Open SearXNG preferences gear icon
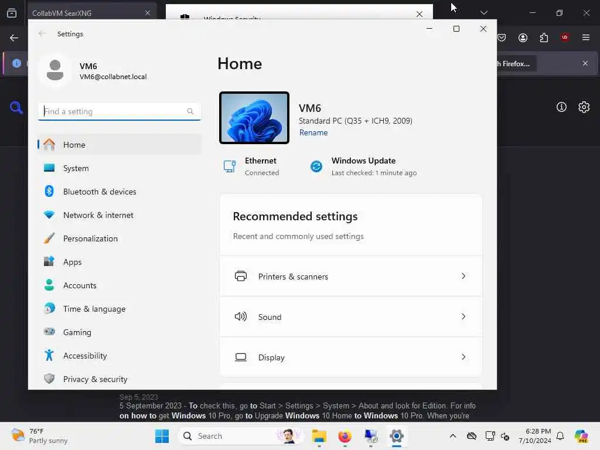This screenshot has width=600, height=450. click(584, 107)
